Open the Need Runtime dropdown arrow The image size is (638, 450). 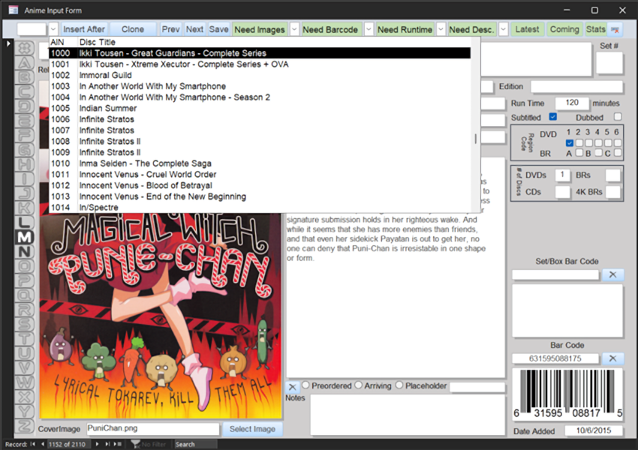(441, 30)
